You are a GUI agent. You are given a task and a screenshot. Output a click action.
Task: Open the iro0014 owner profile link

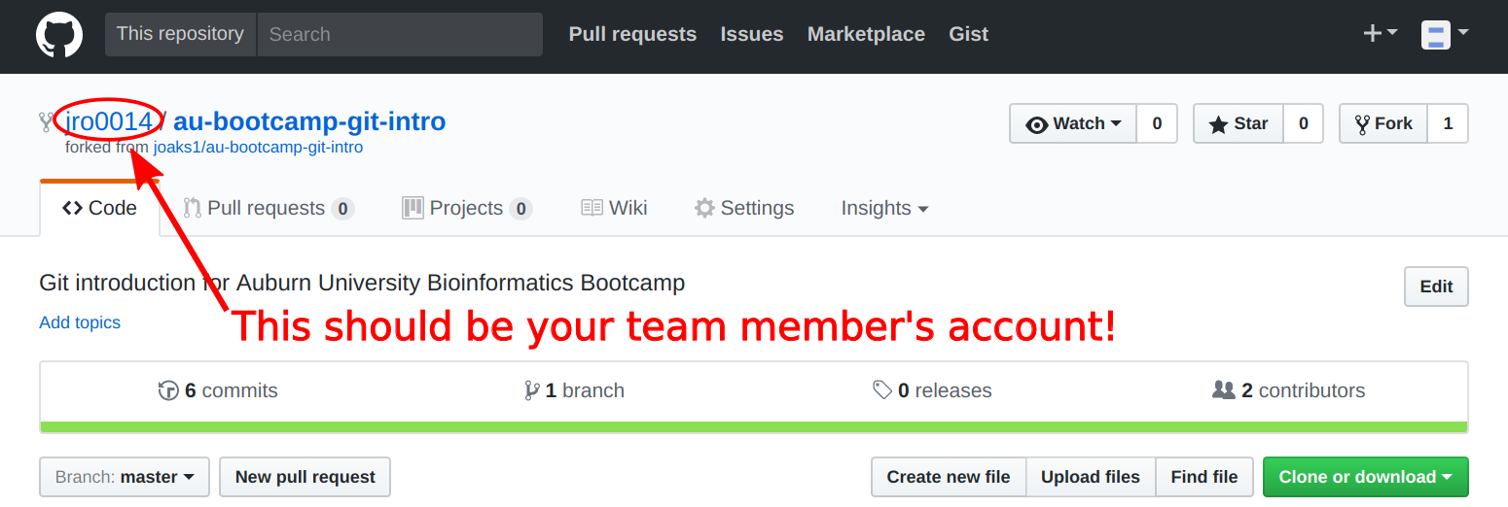point(109,121)
